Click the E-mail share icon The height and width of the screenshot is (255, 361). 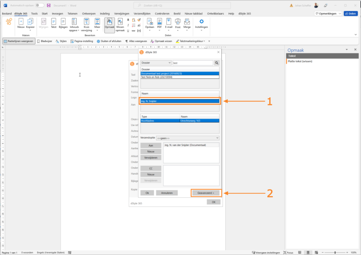[x=169, y=24]
